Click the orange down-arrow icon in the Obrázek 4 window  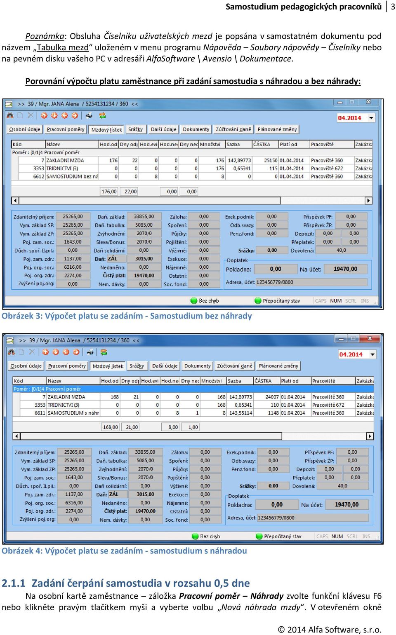(55, 352)
